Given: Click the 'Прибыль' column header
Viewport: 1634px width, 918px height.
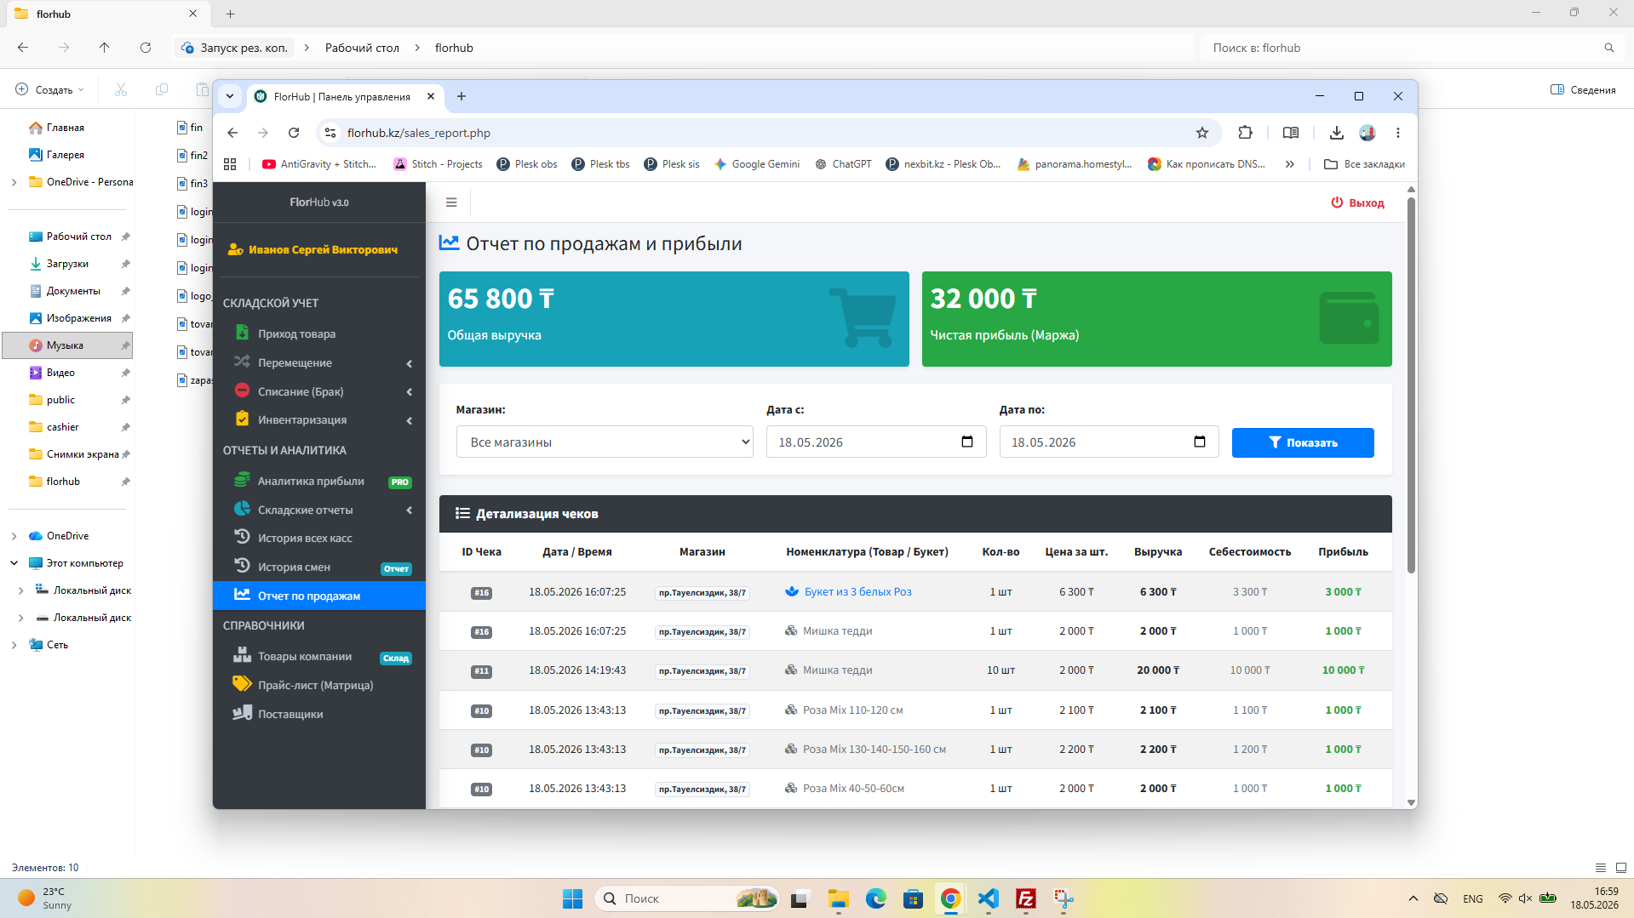Looking at the screenshot, I should click(1343, 551).
